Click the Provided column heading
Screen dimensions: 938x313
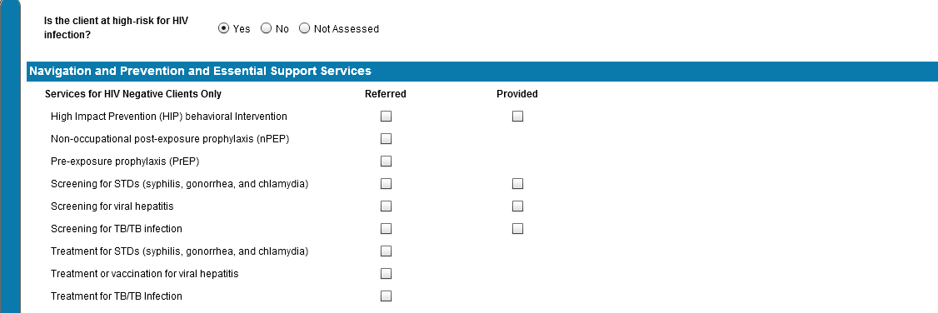click(x=516, y=94)
